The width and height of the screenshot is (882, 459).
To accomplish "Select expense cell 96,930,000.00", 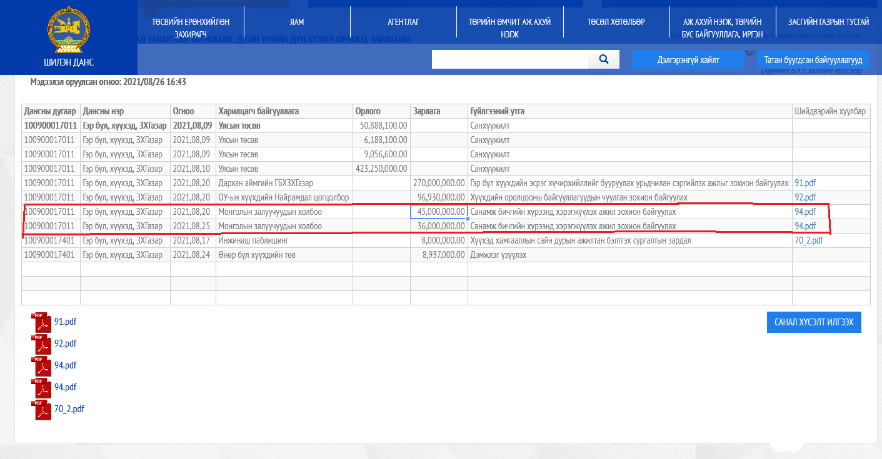I will click(439, 197).
